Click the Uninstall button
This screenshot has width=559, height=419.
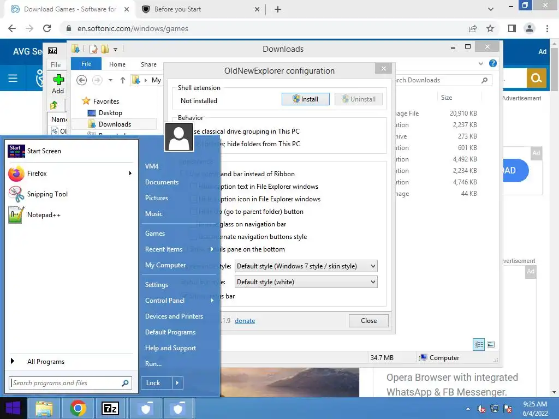(x=359, y=99)
